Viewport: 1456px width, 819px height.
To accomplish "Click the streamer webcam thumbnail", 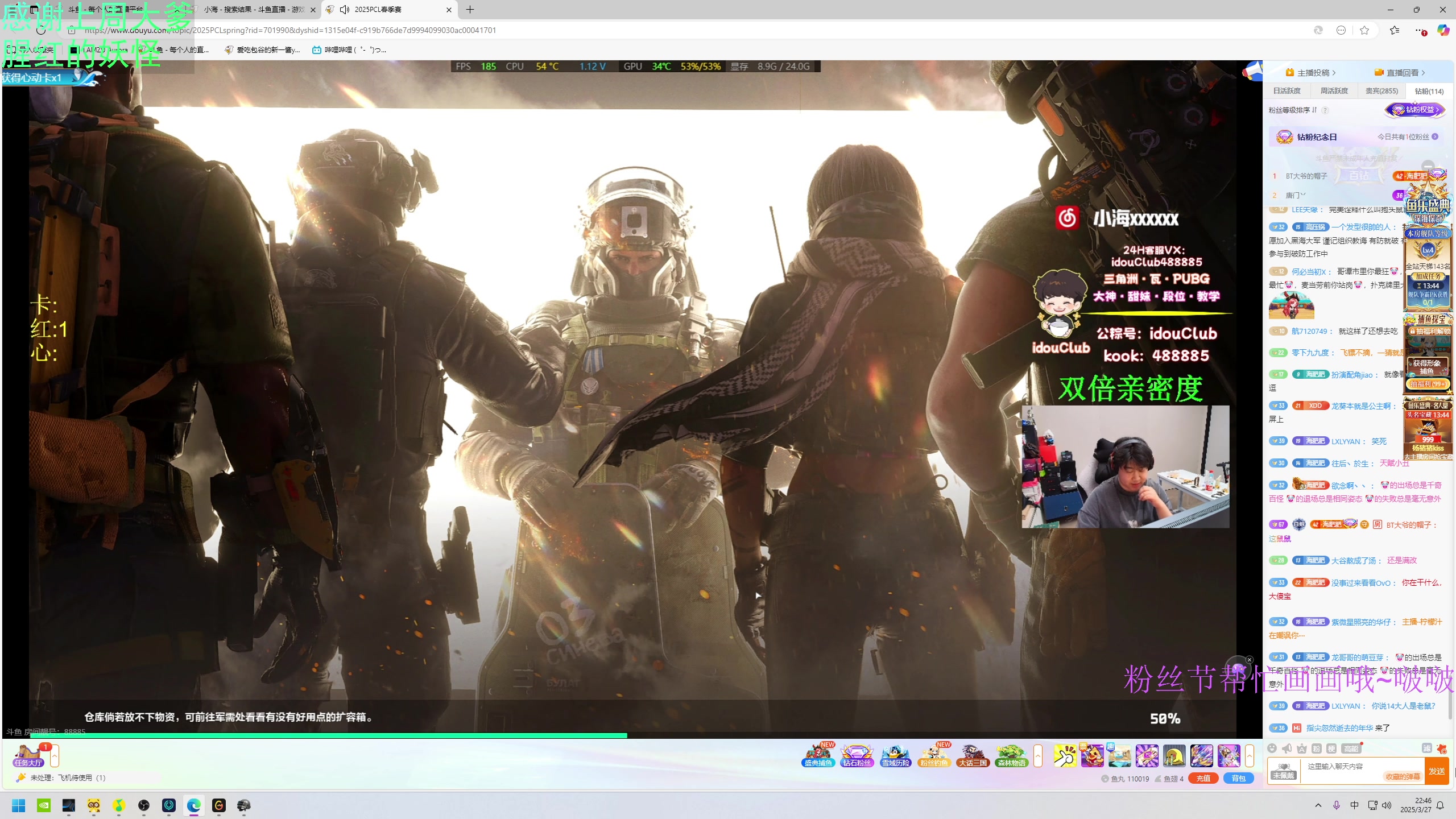I will click(1125, 466).
